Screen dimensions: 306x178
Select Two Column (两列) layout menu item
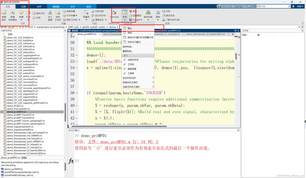(x=138, y=33)
